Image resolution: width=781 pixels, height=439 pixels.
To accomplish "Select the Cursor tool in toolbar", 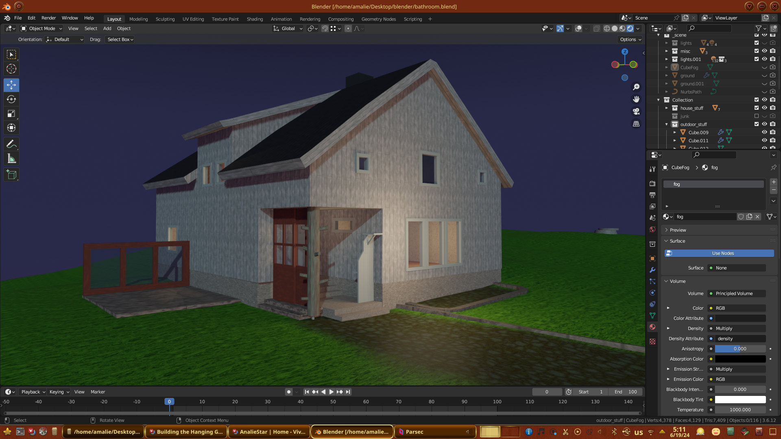I will pyautogui.click(x=11, y=69).
